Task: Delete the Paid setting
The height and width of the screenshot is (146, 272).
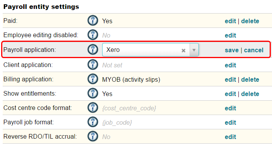Action: [250, 21]
